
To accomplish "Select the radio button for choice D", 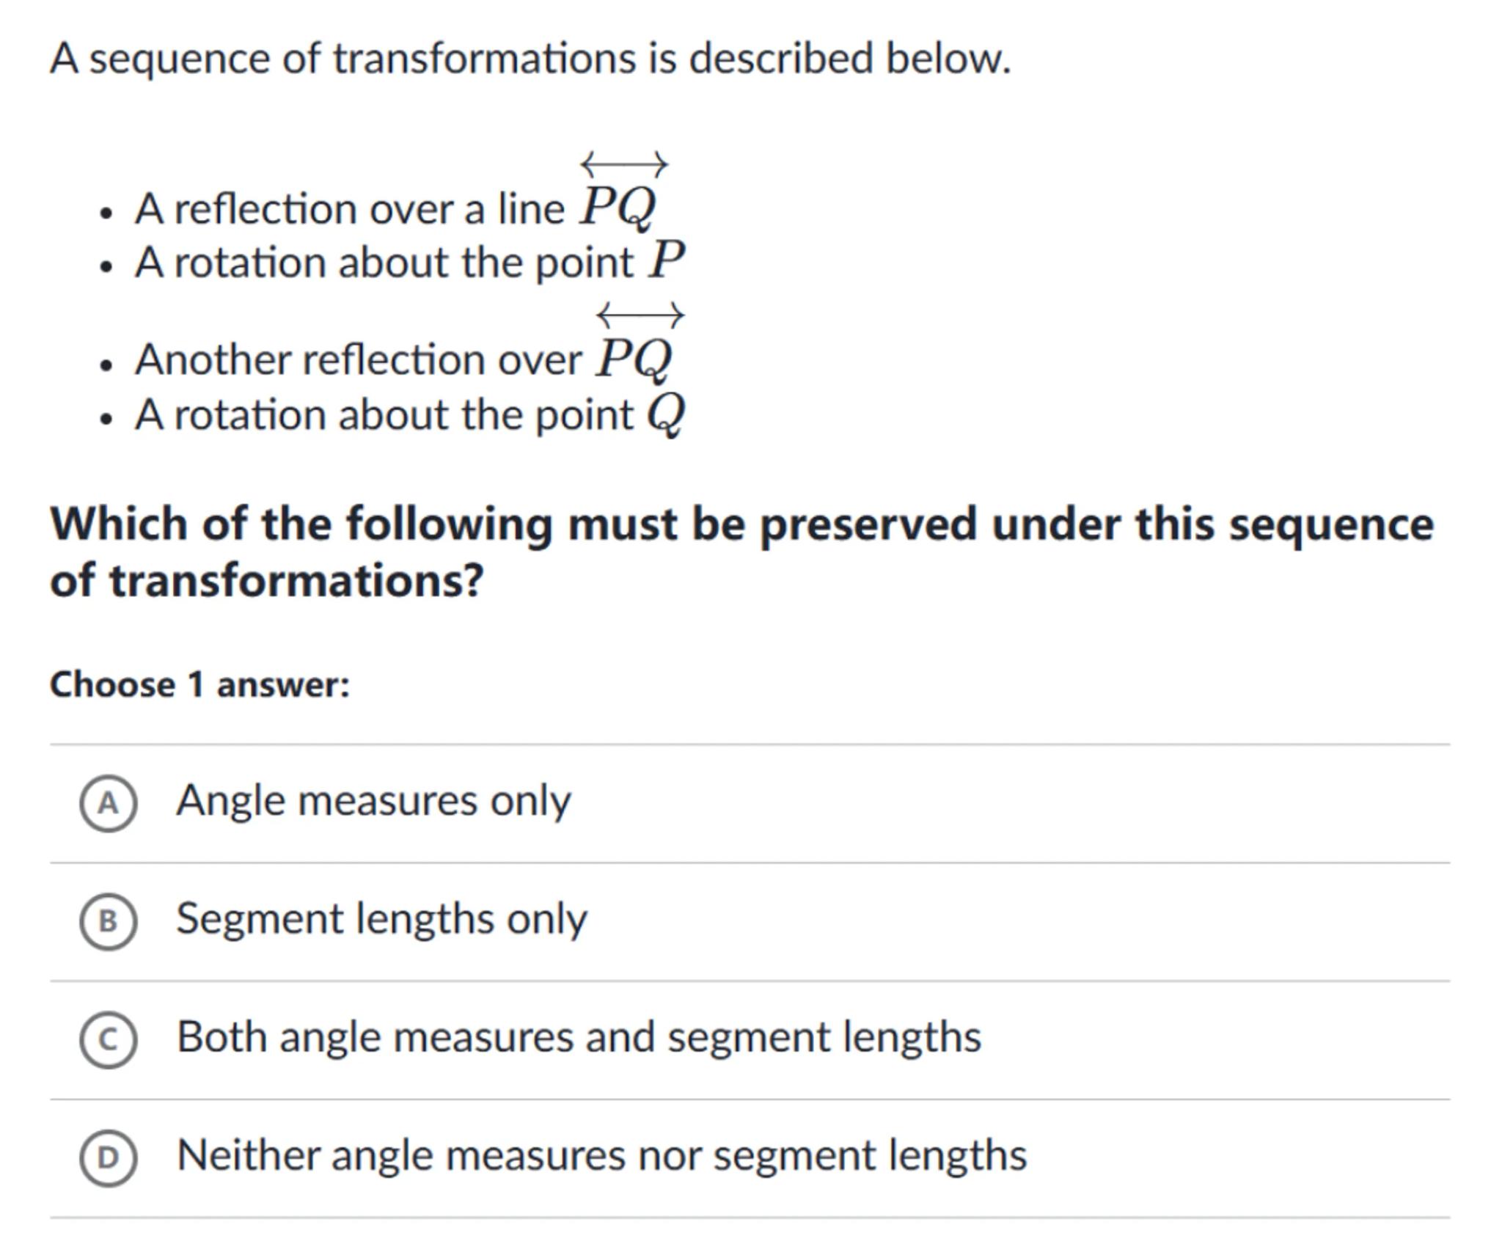I will [108, 1157].
